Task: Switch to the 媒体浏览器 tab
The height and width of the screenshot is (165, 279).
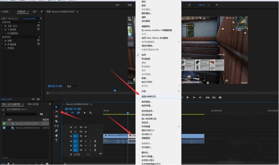Action: [33, 104]
